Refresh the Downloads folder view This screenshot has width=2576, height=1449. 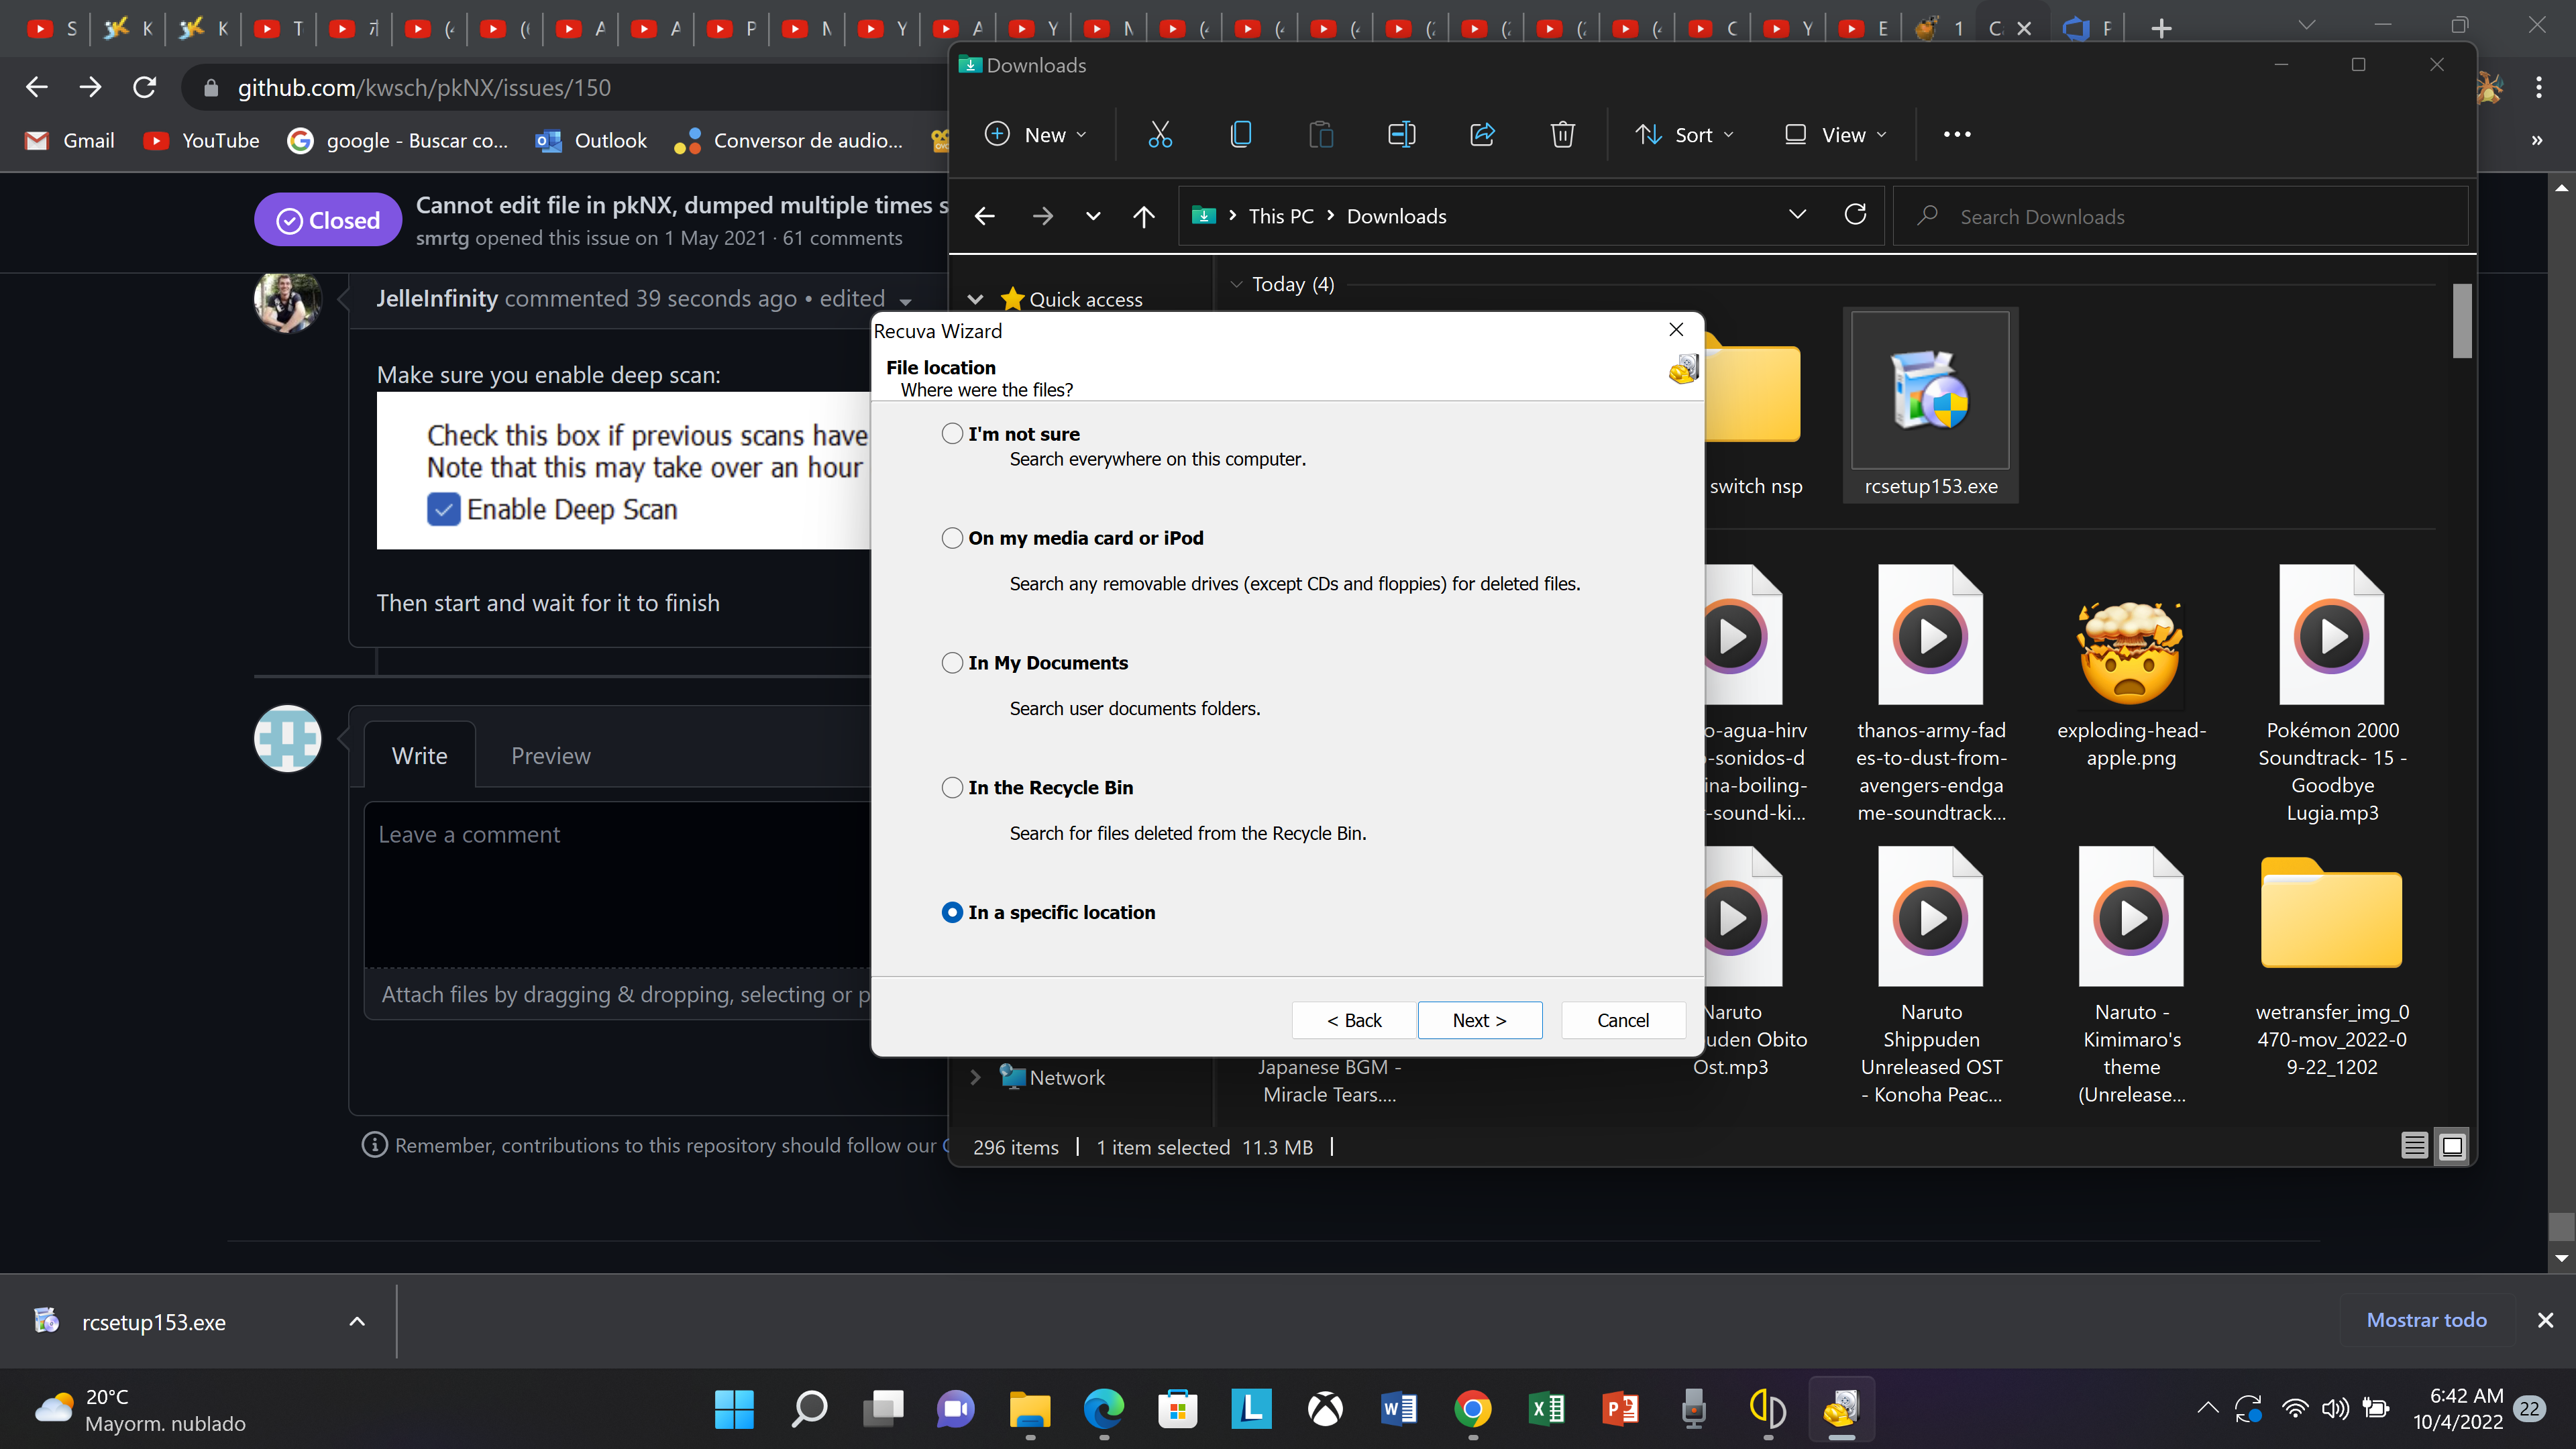point(1855,214)
